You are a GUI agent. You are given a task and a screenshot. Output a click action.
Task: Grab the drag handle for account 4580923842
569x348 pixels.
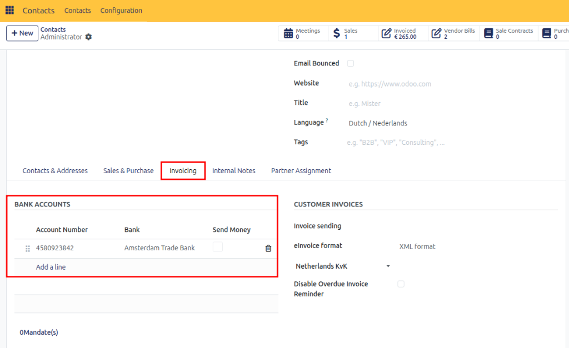tap(28, 249)
